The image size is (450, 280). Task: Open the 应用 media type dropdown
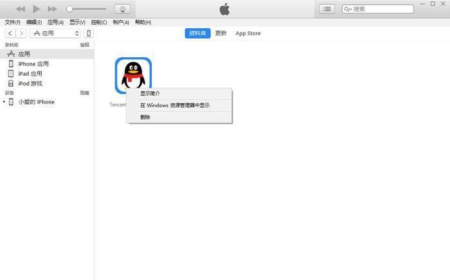click(55, 33)
